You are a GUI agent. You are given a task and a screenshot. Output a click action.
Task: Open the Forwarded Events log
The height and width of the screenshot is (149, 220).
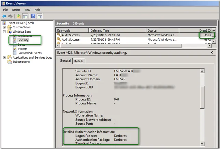29,53
